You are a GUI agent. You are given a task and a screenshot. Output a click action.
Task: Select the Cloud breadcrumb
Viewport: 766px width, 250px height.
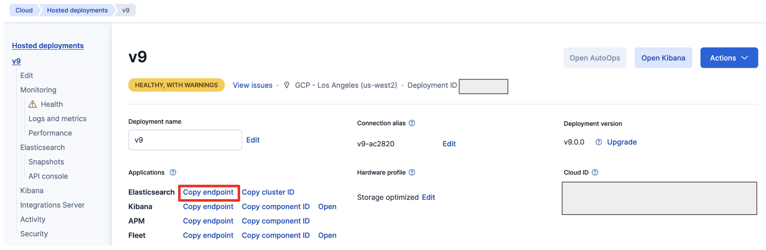point(24,10)
